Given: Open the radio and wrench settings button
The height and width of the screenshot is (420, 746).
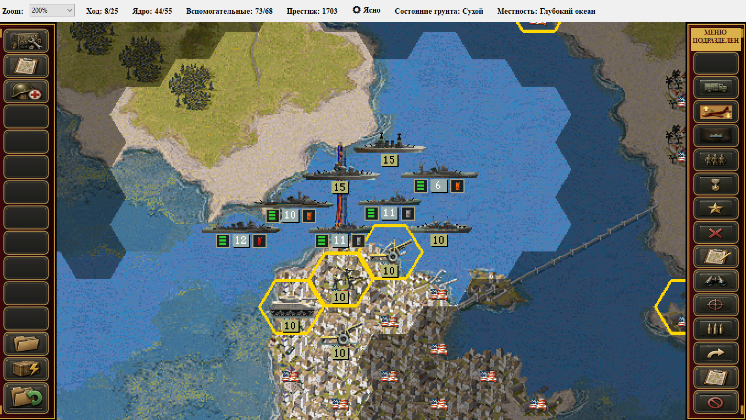Looking at the screenshot, I should coord(26,41).
